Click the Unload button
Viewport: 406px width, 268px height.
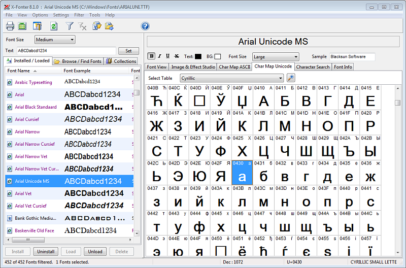(x=95, y=251)
